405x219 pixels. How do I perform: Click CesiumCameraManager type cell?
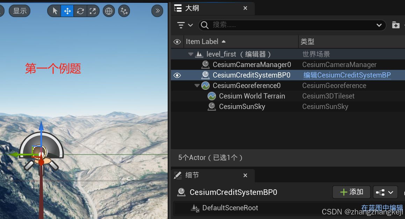pyautogui.click(x=339, y=65)
